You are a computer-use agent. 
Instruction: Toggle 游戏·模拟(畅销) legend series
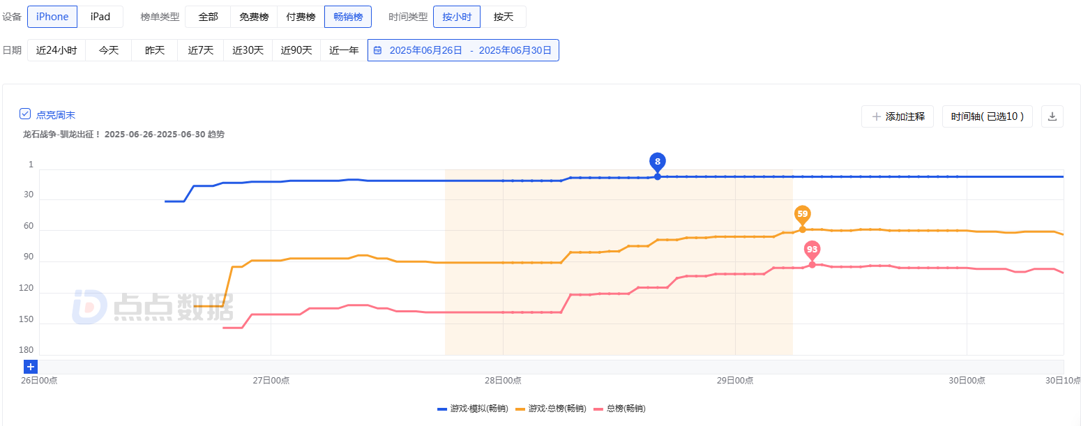pos(472,409)
